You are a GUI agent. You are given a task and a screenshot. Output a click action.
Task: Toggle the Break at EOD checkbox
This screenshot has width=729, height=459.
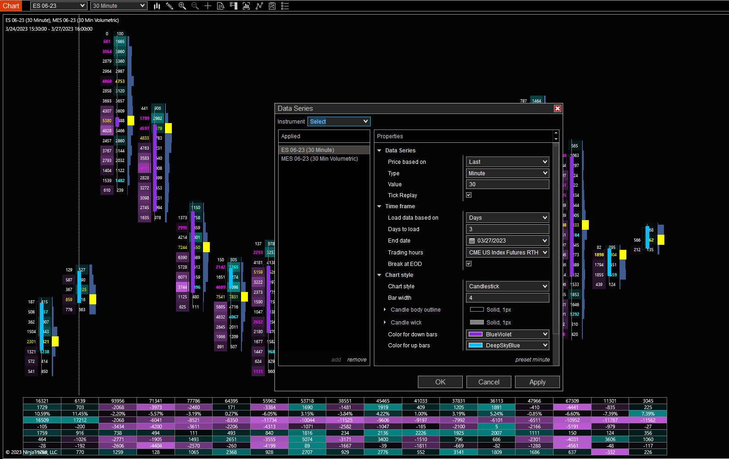[469, 264]
